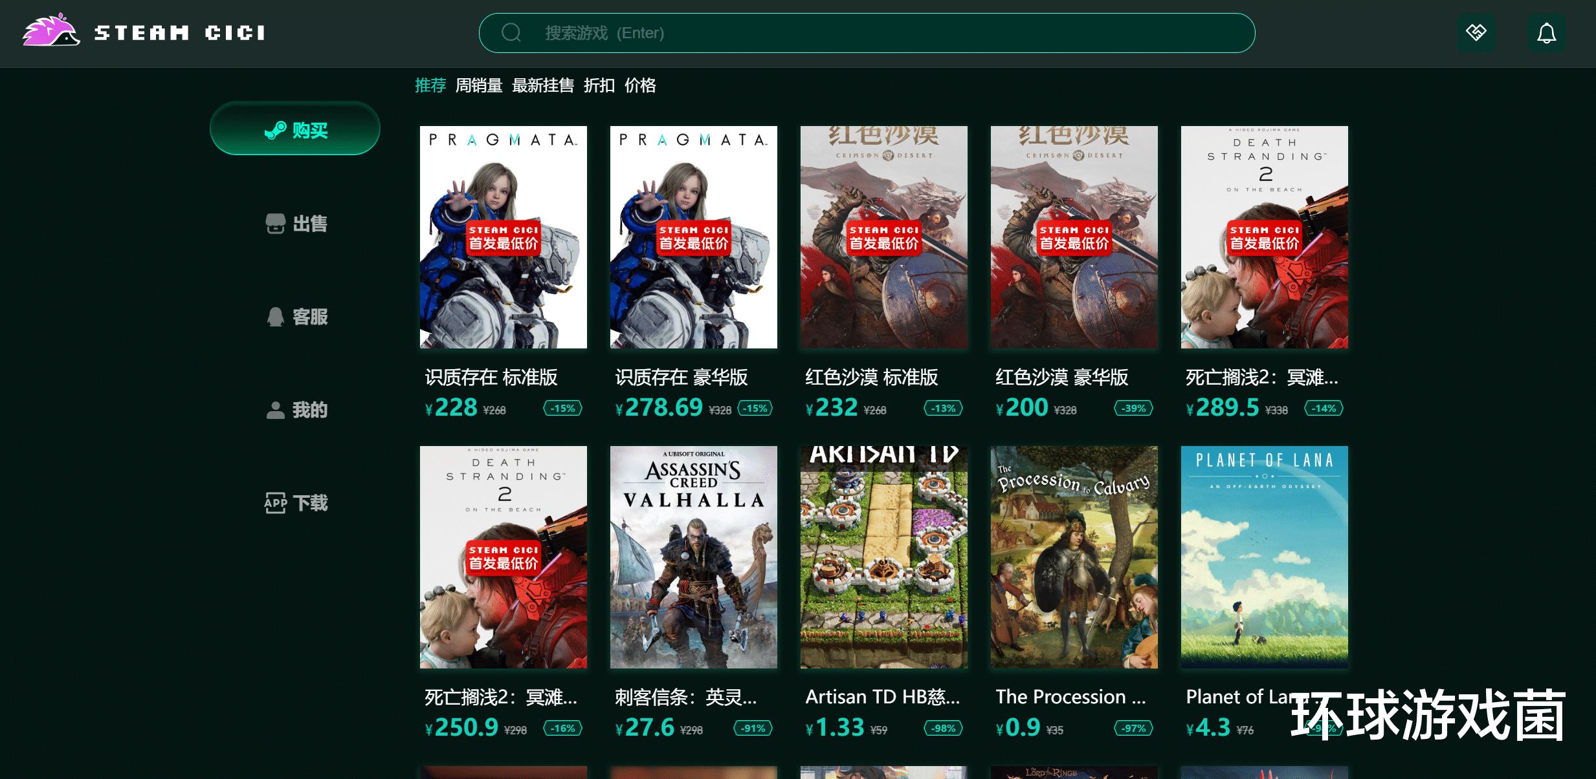Sort by 周销量 weekly sales
Image resolution: width=1596 pixels, height=779 pixels.
479,85
